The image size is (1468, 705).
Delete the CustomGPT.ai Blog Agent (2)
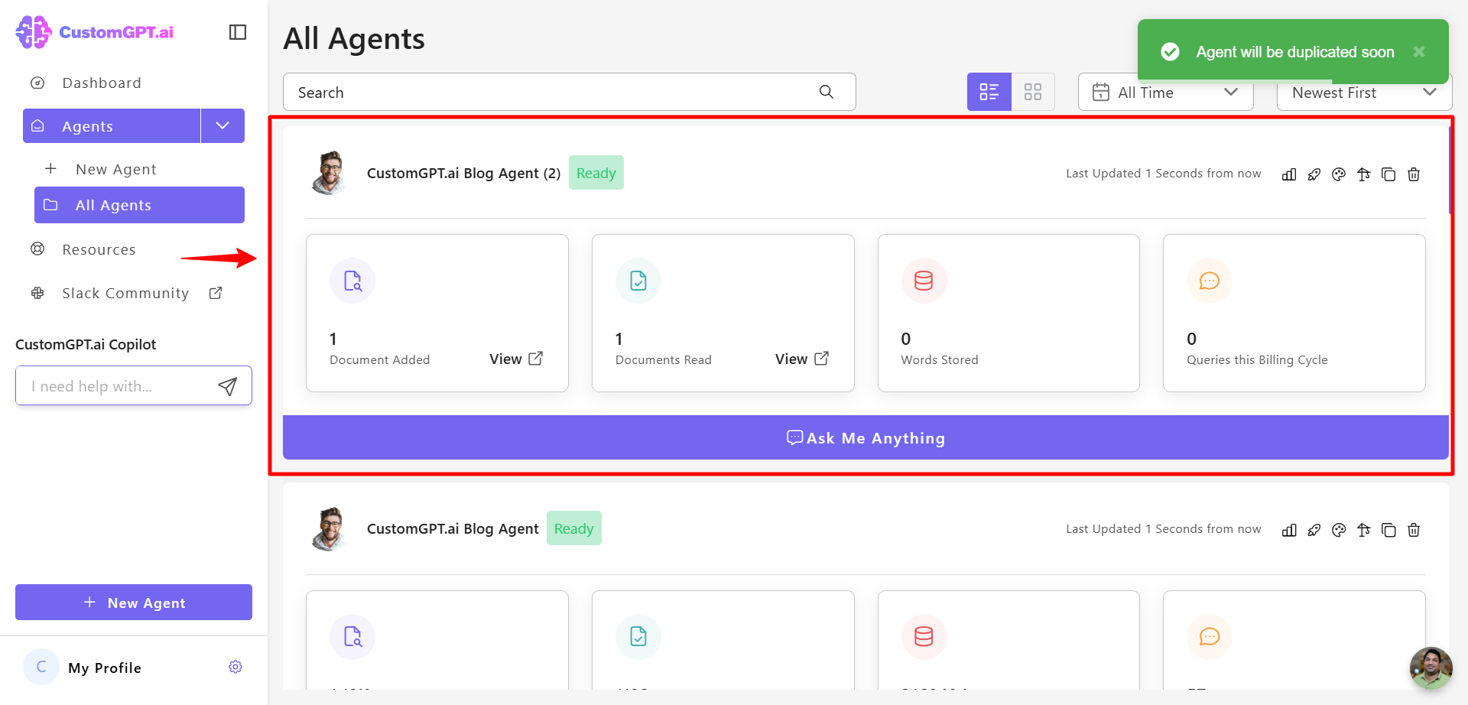[1414, 174]
